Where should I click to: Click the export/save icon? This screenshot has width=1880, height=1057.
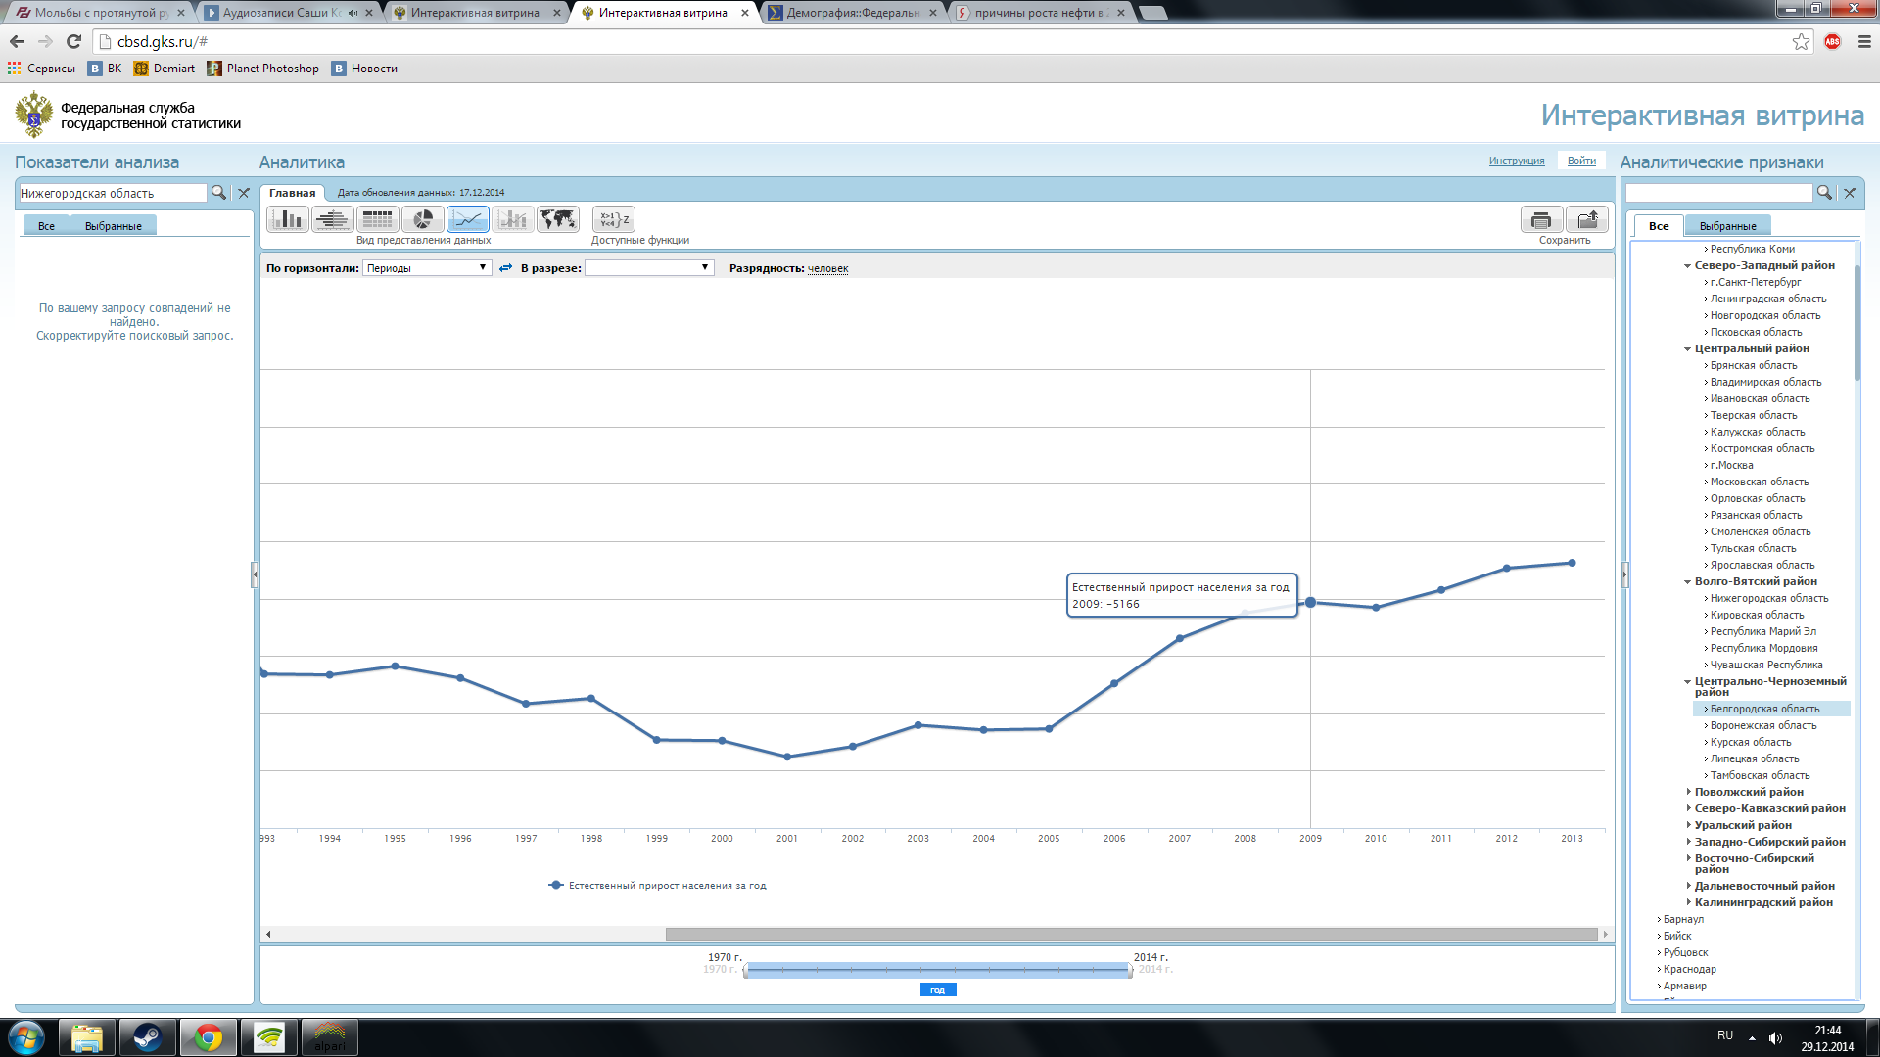[x=1587, y=220]
